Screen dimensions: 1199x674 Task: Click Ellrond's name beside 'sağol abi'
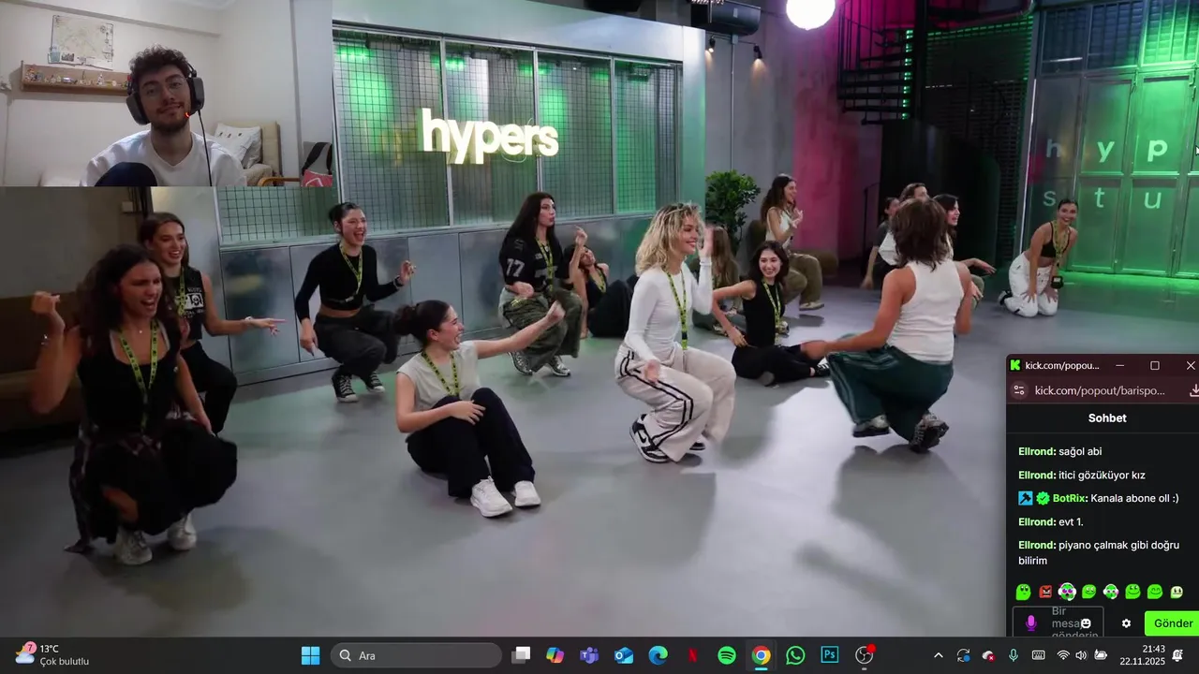tap(1037, 451)
